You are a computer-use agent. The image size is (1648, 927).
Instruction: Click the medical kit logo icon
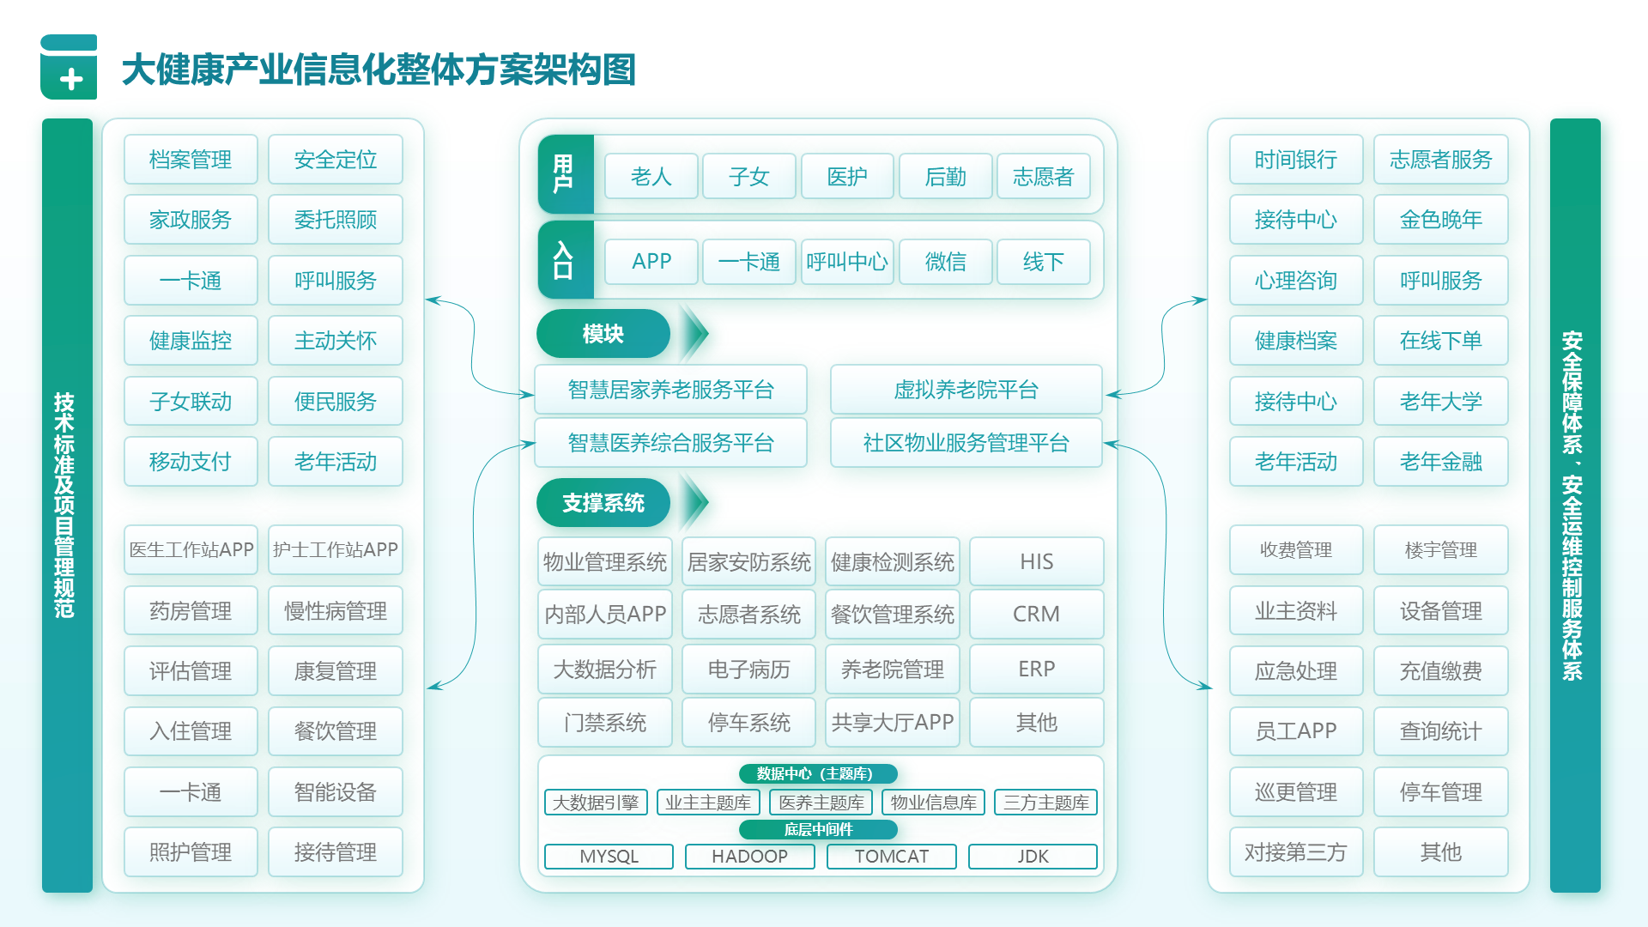coord(69,71)
